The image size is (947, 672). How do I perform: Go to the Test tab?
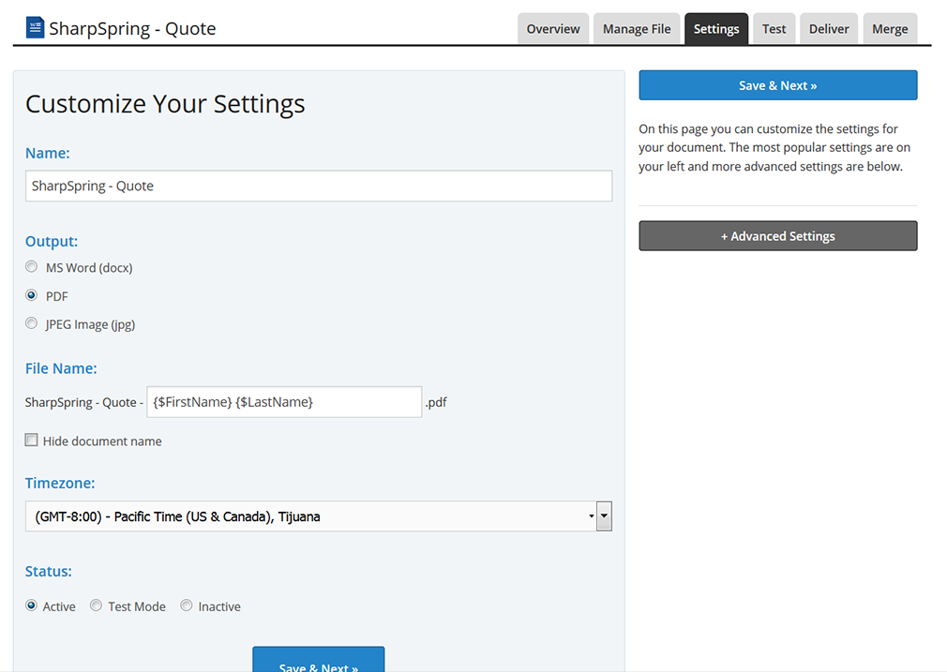click(x=774, y=29)
